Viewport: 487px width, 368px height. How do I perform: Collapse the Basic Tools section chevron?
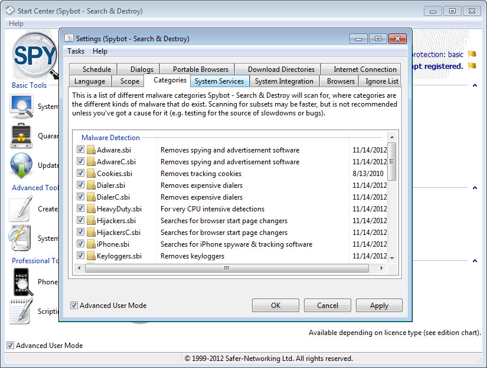(x=475, y=85)
